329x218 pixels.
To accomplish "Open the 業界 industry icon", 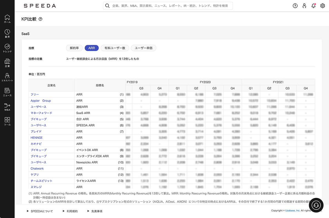I will [7, 33].
